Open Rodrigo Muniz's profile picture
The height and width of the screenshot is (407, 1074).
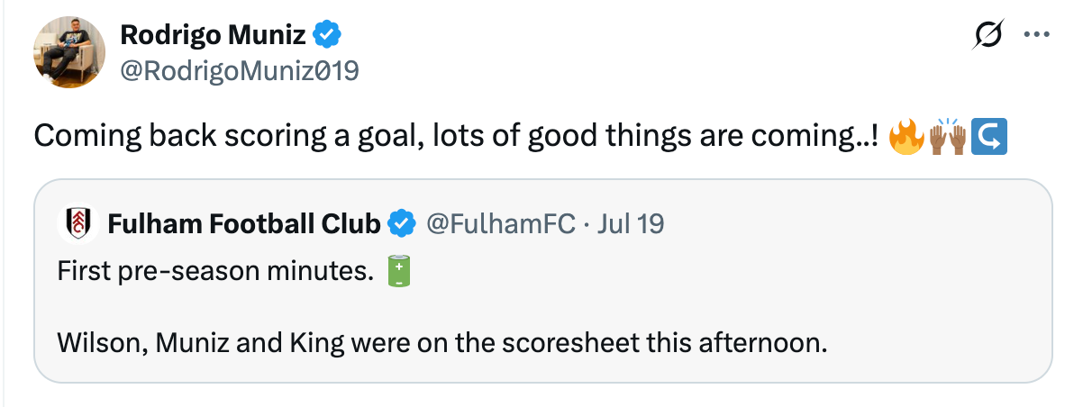tap(70, 52)
